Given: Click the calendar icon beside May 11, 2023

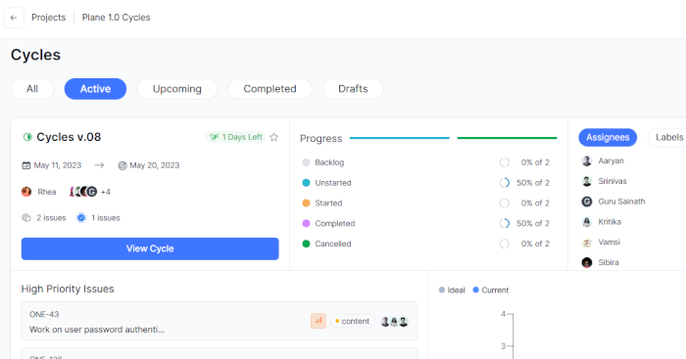Looking at the screenshot, I should point(26,165).
